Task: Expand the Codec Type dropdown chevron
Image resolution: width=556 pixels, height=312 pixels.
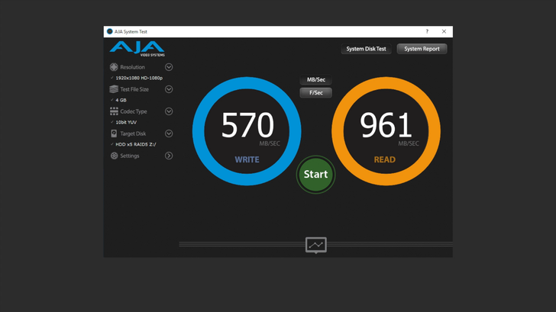Action: click(169, 111)
